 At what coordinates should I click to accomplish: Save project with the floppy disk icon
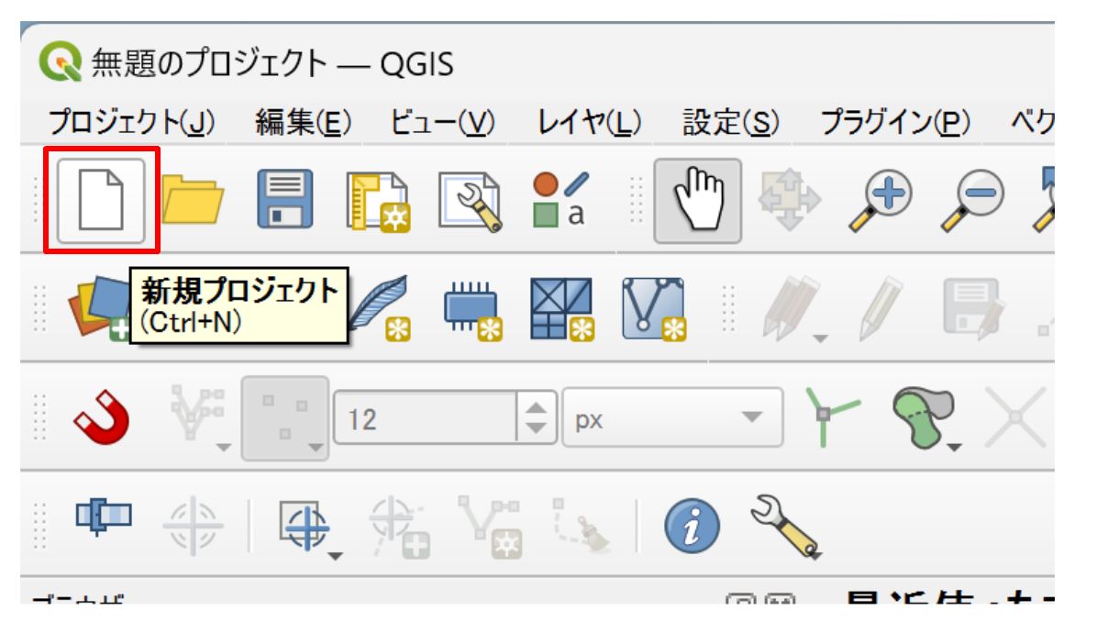pyautogui.click(x=285, y=200)
